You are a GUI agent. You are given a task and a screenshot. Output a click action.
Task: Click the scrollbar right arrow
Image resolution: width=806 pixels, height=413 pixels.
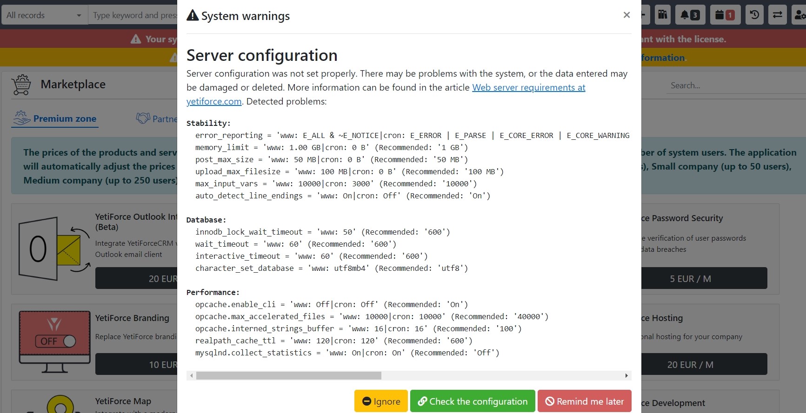coord(626,375)
